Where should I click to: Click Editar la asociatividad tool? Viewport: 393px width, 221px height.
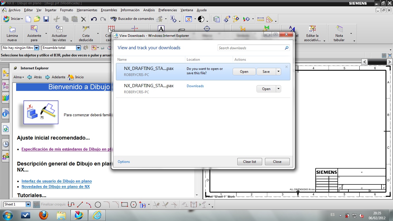click(x=312, y=33)
